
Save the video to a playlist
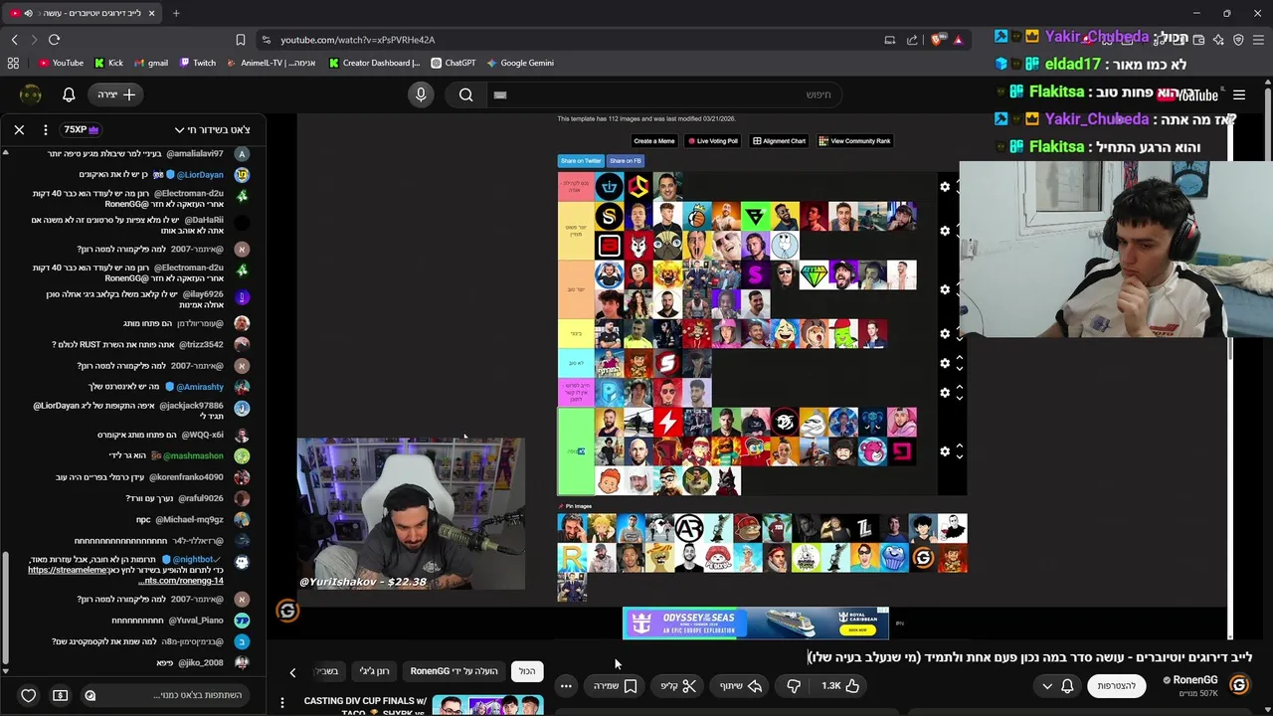pos(616,685)
